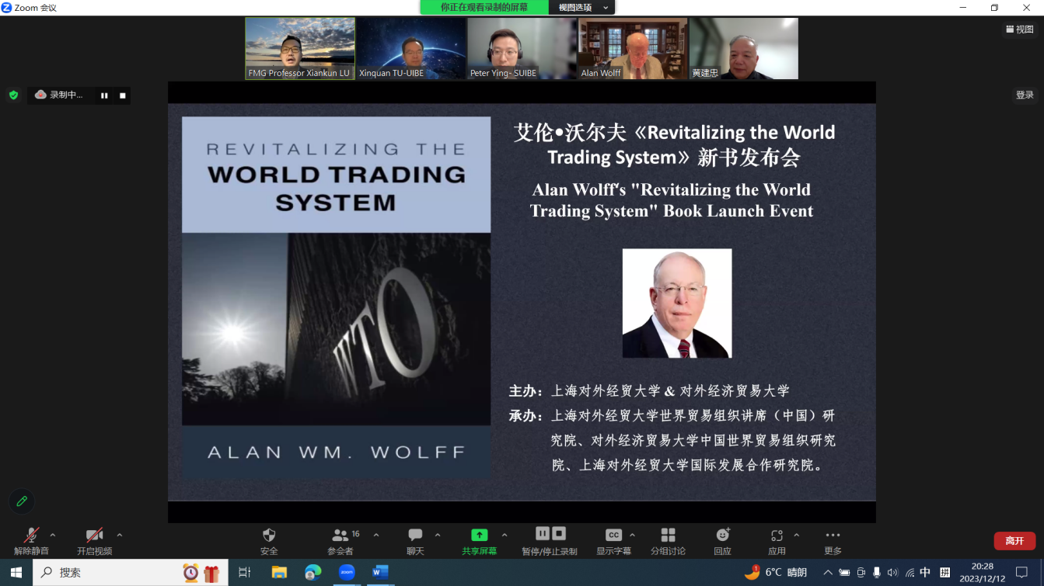Screen dimensions: 1044x586
Task: Click the Sign in (登录) button
Action: point(1025,95)
